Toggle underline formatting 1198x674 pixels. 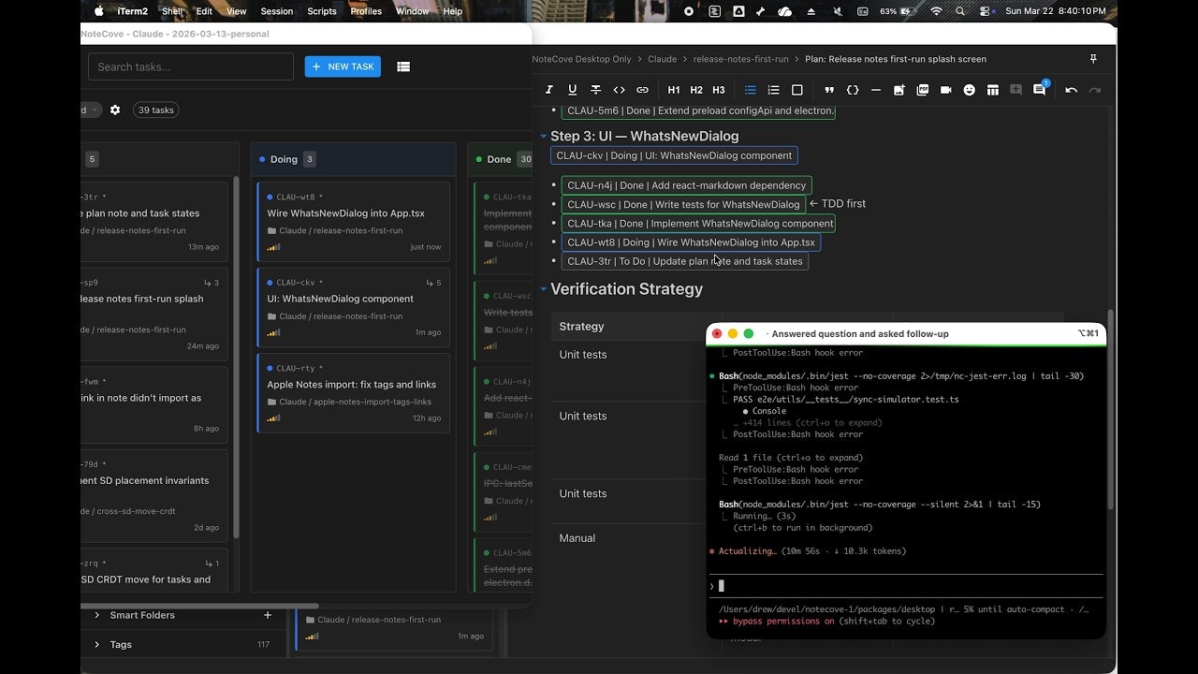click(x=573, y=90)
